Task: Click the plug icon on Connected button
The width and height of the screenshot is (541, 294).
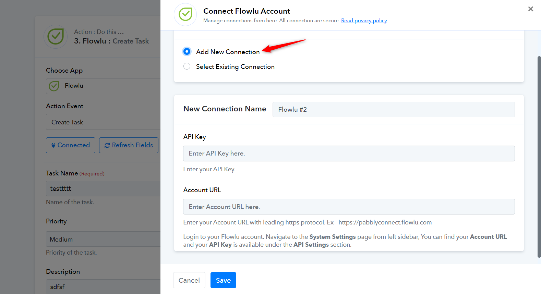Action: 53,145
